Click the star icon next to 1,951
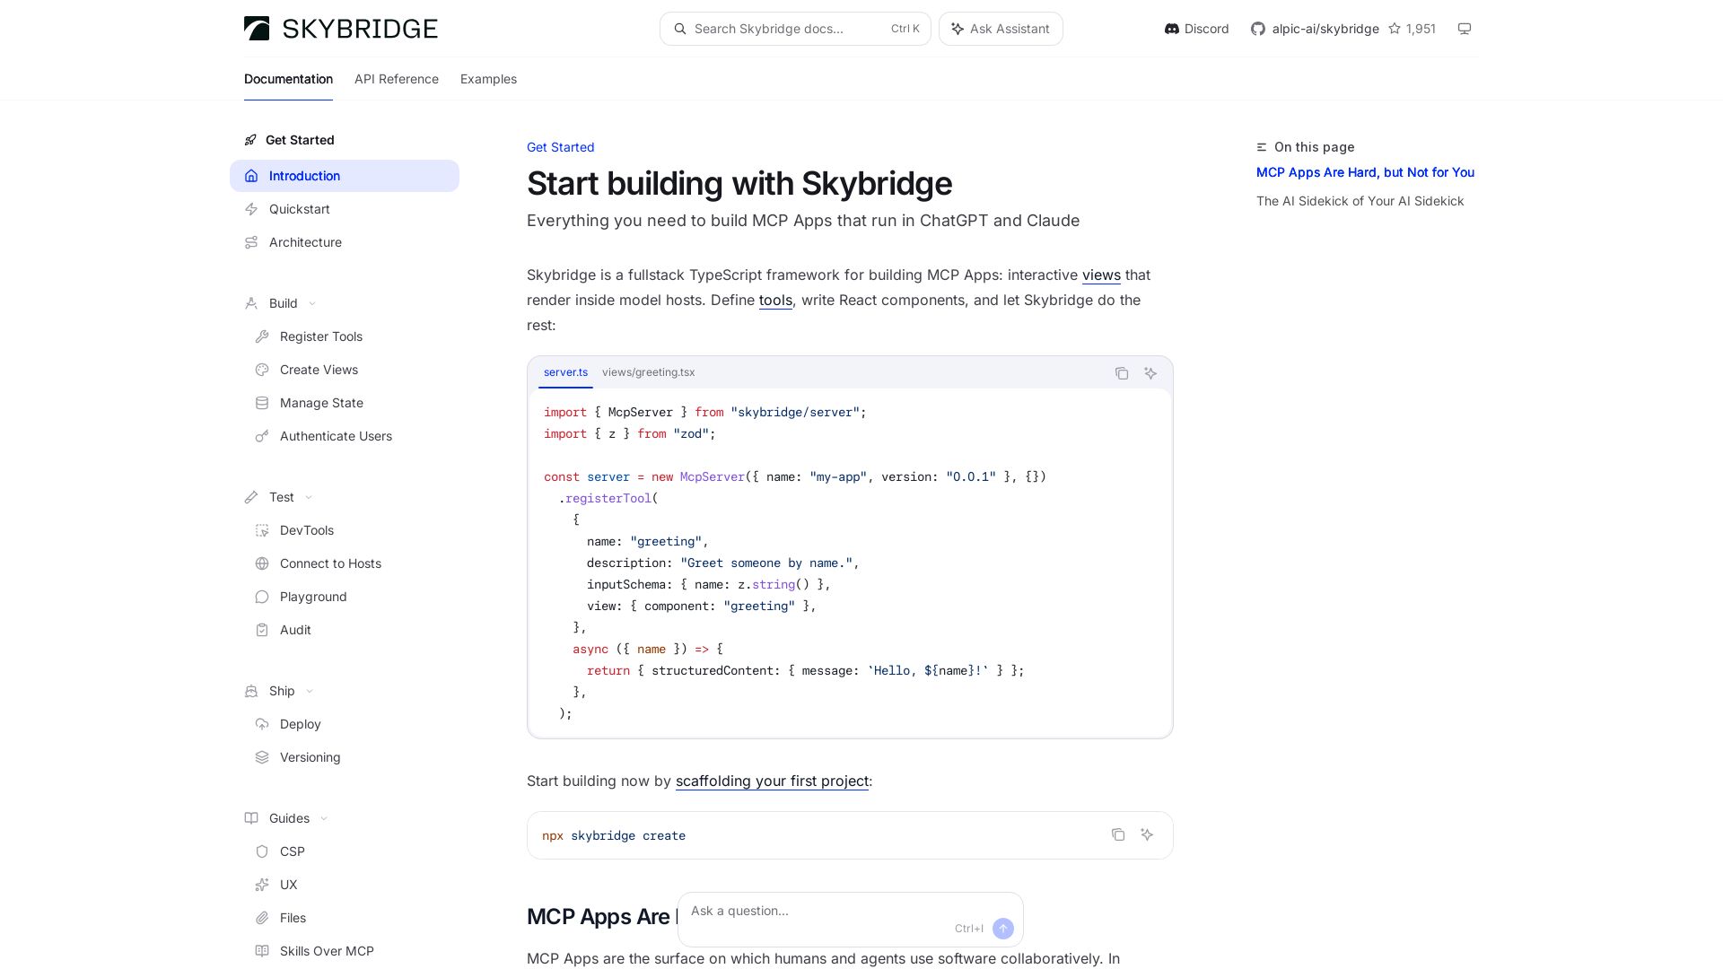The width and height of the screenshot is (1723, 969). [x=1395, y=29]
